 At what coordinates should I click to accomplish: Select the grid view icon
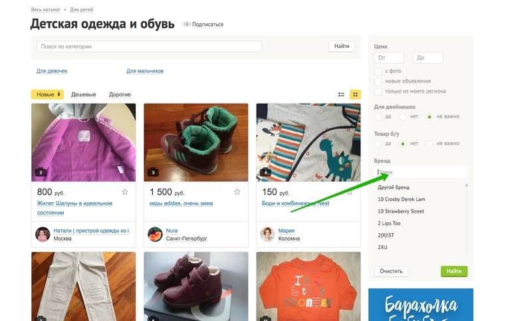tap(355, 94)
